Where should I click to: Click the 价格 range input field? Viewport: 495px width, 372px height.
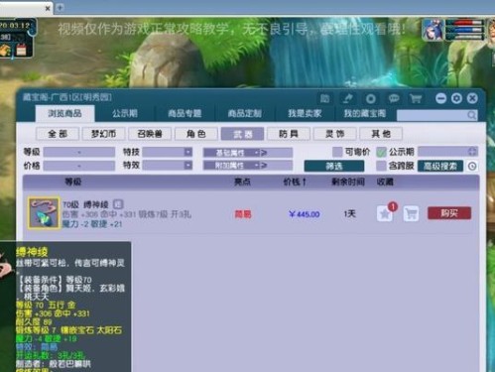(x=79, y=165)
